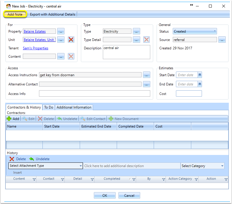The image size is (232, 204).
Task: Open the Belaire Estates property link
Action: pos(35,31)
